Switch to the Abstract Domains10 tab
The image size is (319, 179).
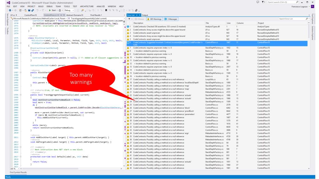click(75, 15)
